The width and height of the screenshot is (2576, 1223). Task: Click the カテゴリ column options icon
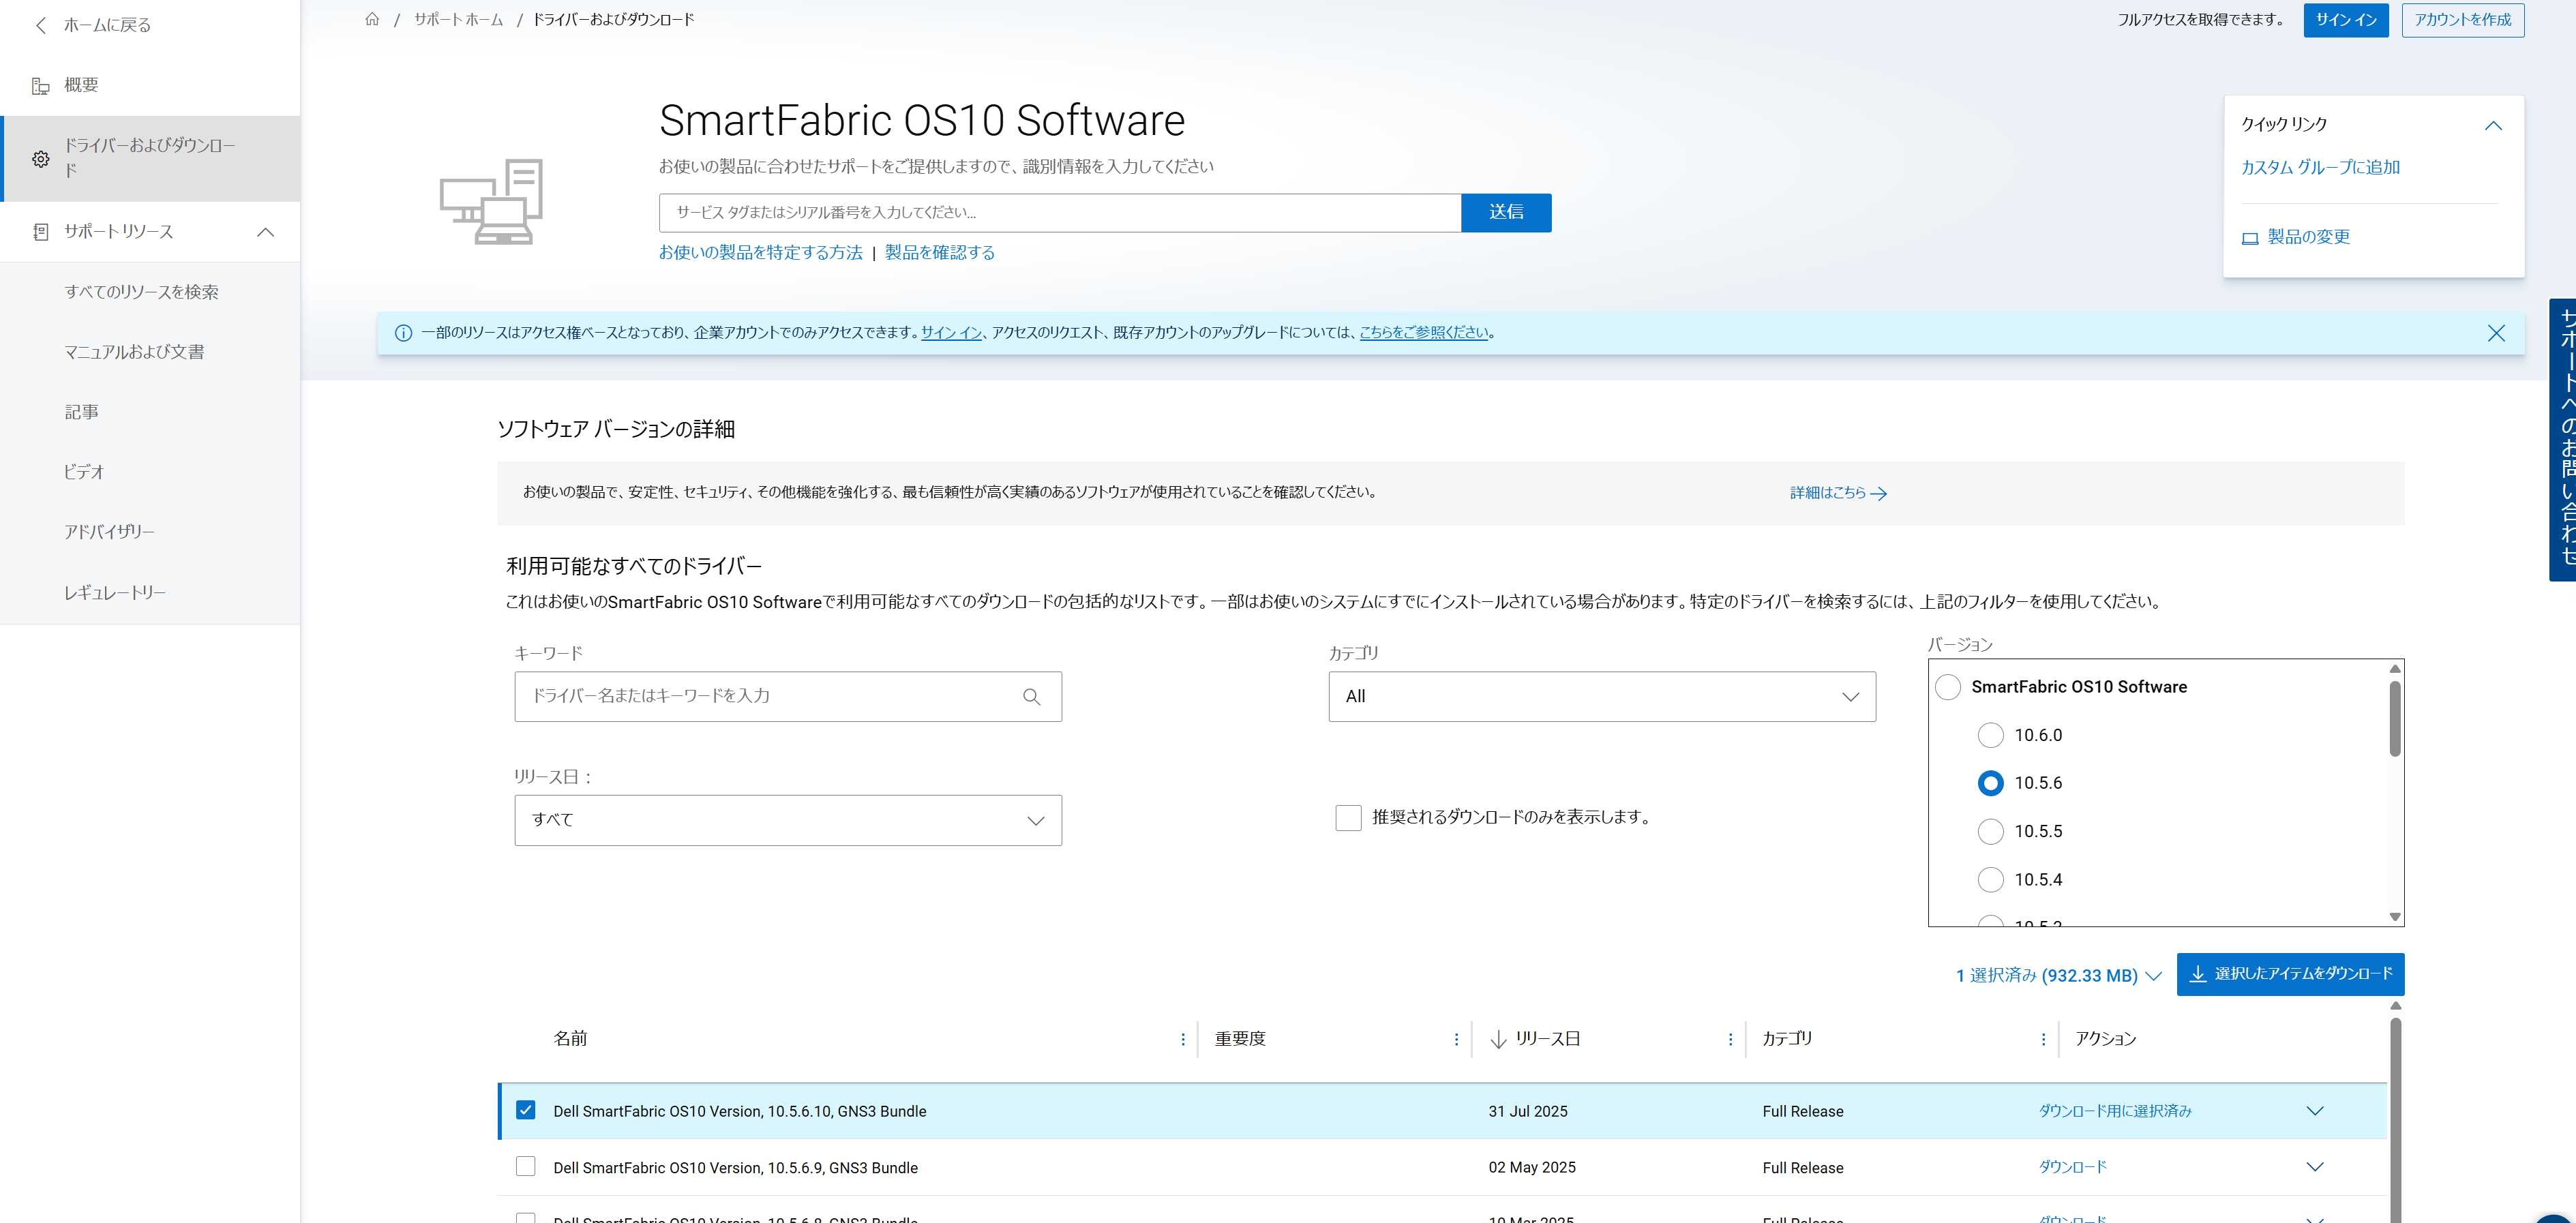point(2042,1039)
